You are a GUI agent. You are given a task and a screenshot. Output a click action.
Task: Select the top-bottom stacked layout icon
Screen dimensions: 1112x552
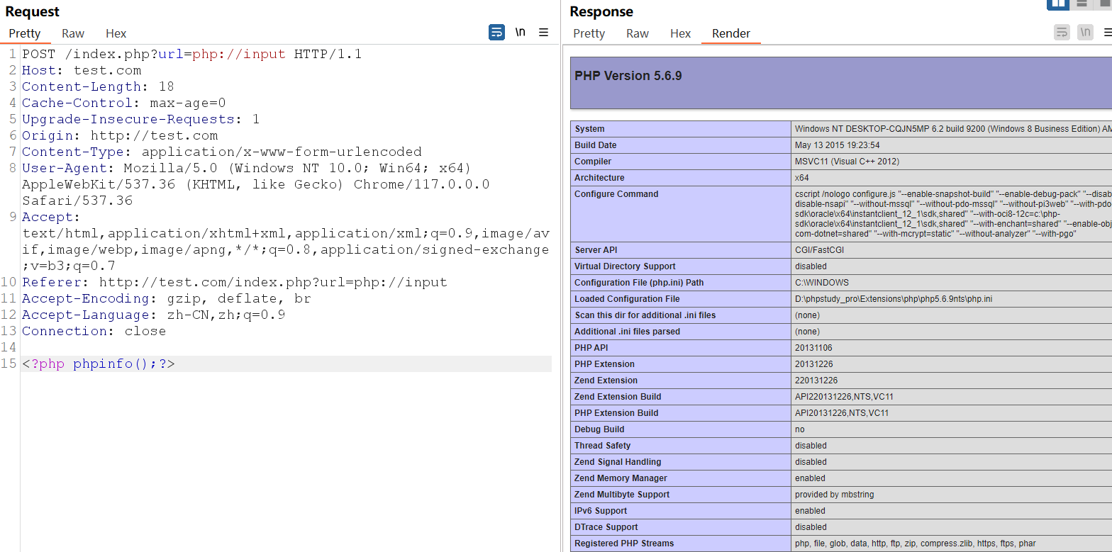(1082, 4)
